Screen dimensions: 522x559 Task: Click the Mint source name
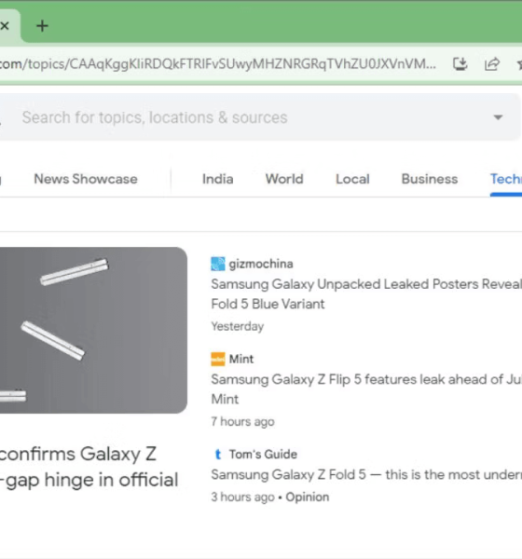coord(241,359)
